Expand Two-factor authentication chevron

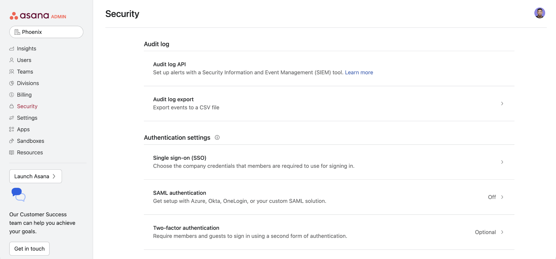click(x=502, y=232)
